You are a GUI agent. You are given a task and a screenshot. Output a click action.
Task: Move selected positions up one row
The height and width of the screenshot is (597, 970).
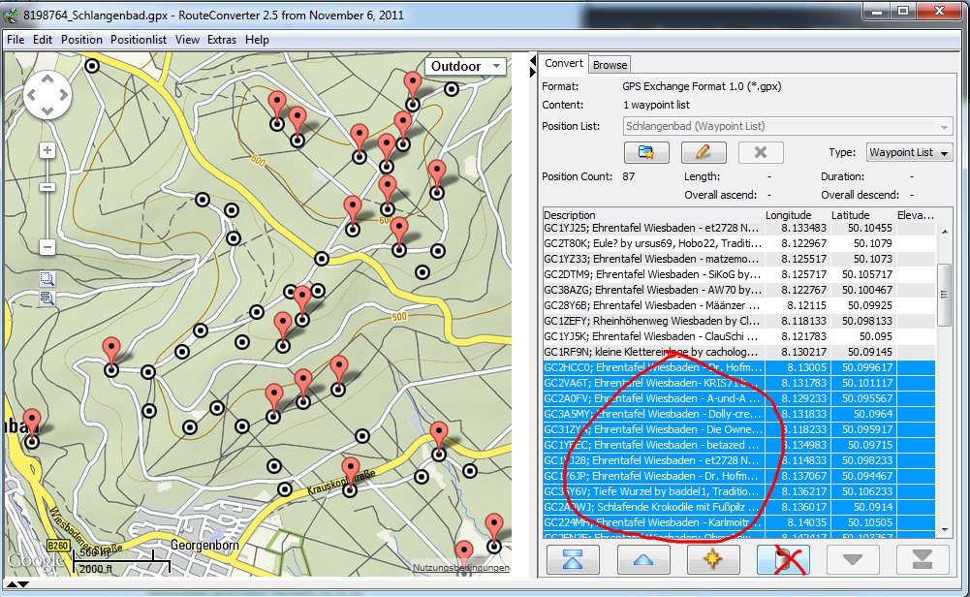[x=643, y=560]
